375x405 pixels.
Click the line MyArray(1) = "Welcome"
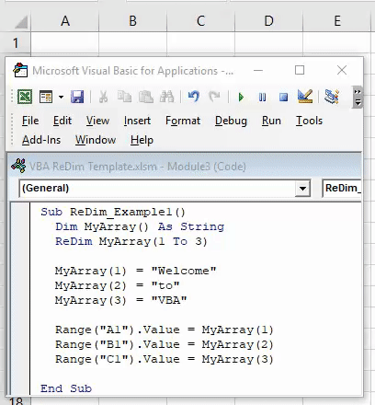(135, 271)
